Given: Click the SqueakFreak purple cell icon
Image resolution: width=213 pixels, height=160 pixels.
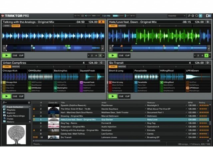Looking at the screenshot, I should (81, 82).
